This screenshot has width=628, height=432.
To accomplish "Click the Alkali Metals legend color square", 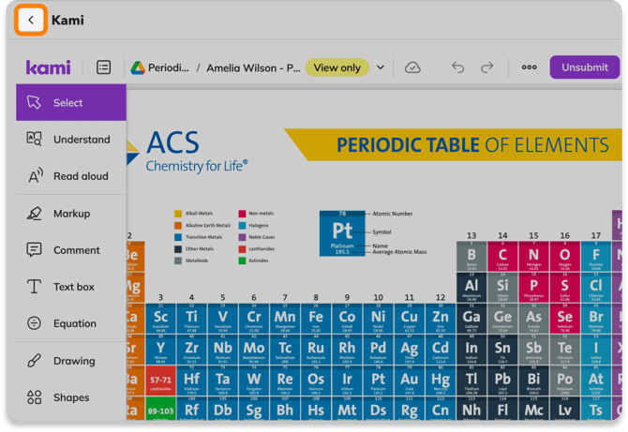I will 178,214.
